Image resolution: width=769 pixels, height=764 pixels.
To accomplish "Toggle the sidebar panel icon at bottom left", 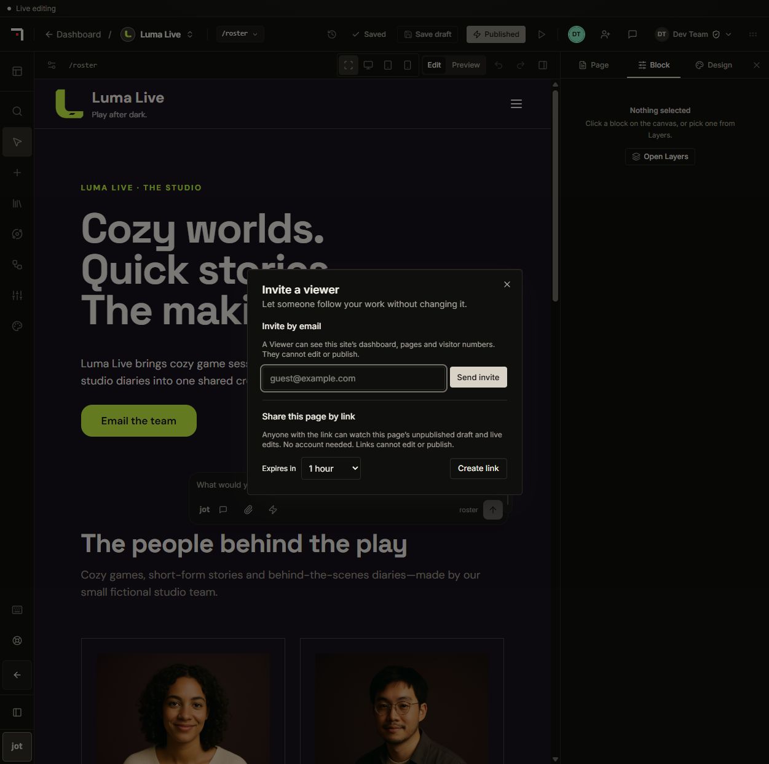I will tap(17, 712).
